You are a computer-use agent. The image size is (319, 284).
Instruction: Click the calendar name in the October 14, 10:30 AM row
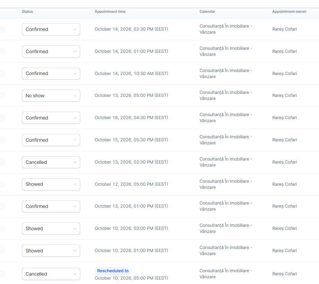pos(226,73)
